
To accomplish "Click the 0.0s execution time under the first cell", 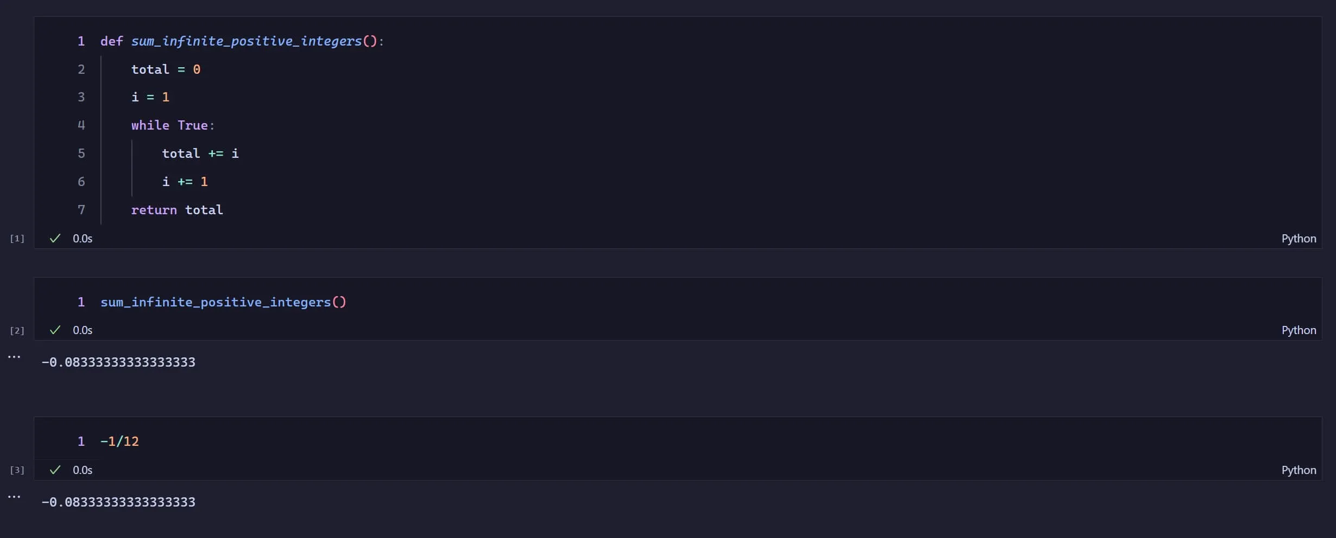I will 83,239.
